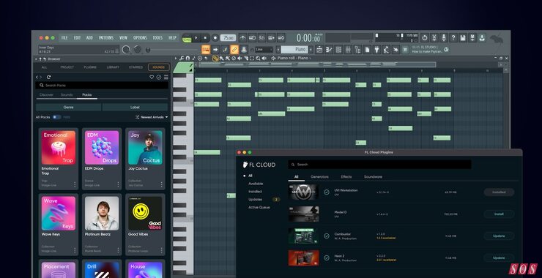Click the zoom magnifier tool in Piano roll

pos(258,59)
